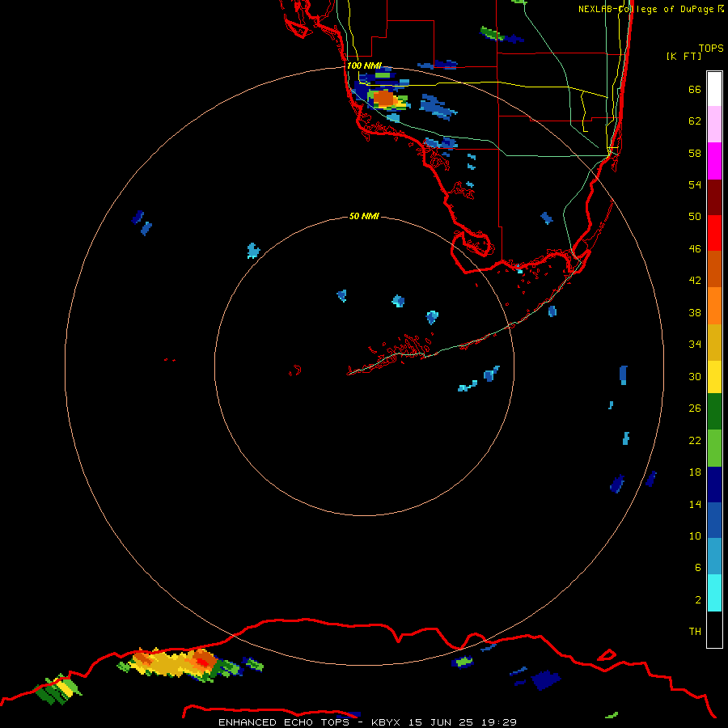The width and height of the screenshot is (728, 728).
Task: Click the "54" scale label
Action: point(695,184)
